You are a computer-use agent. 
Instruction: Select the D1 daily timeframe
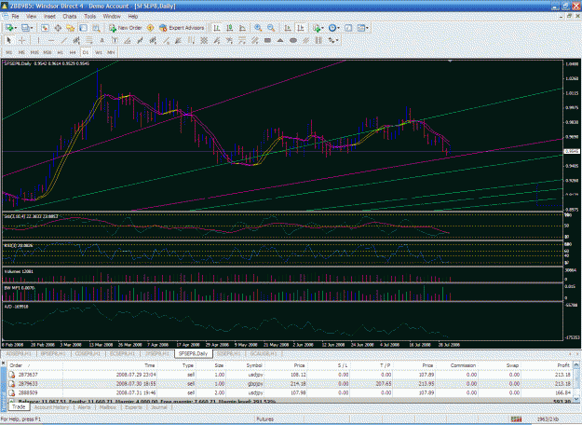point(86,52)
